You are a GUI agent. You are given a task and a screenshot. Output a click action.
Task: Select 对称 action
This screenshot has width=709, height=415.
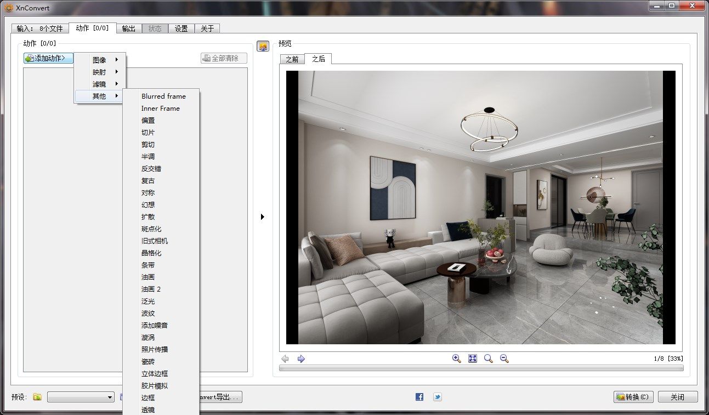tap(148, 192)
